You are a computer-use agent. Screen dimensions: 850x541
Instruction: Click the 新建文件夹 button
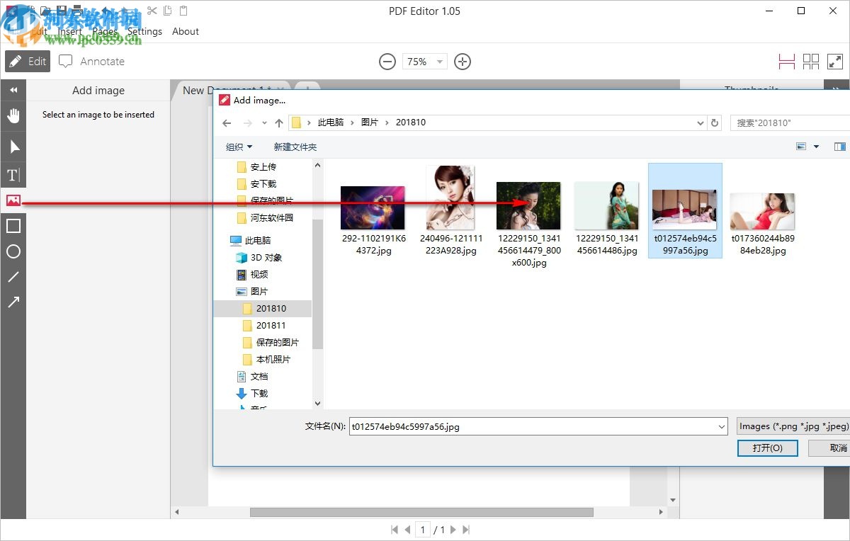(x=295, y=147)
